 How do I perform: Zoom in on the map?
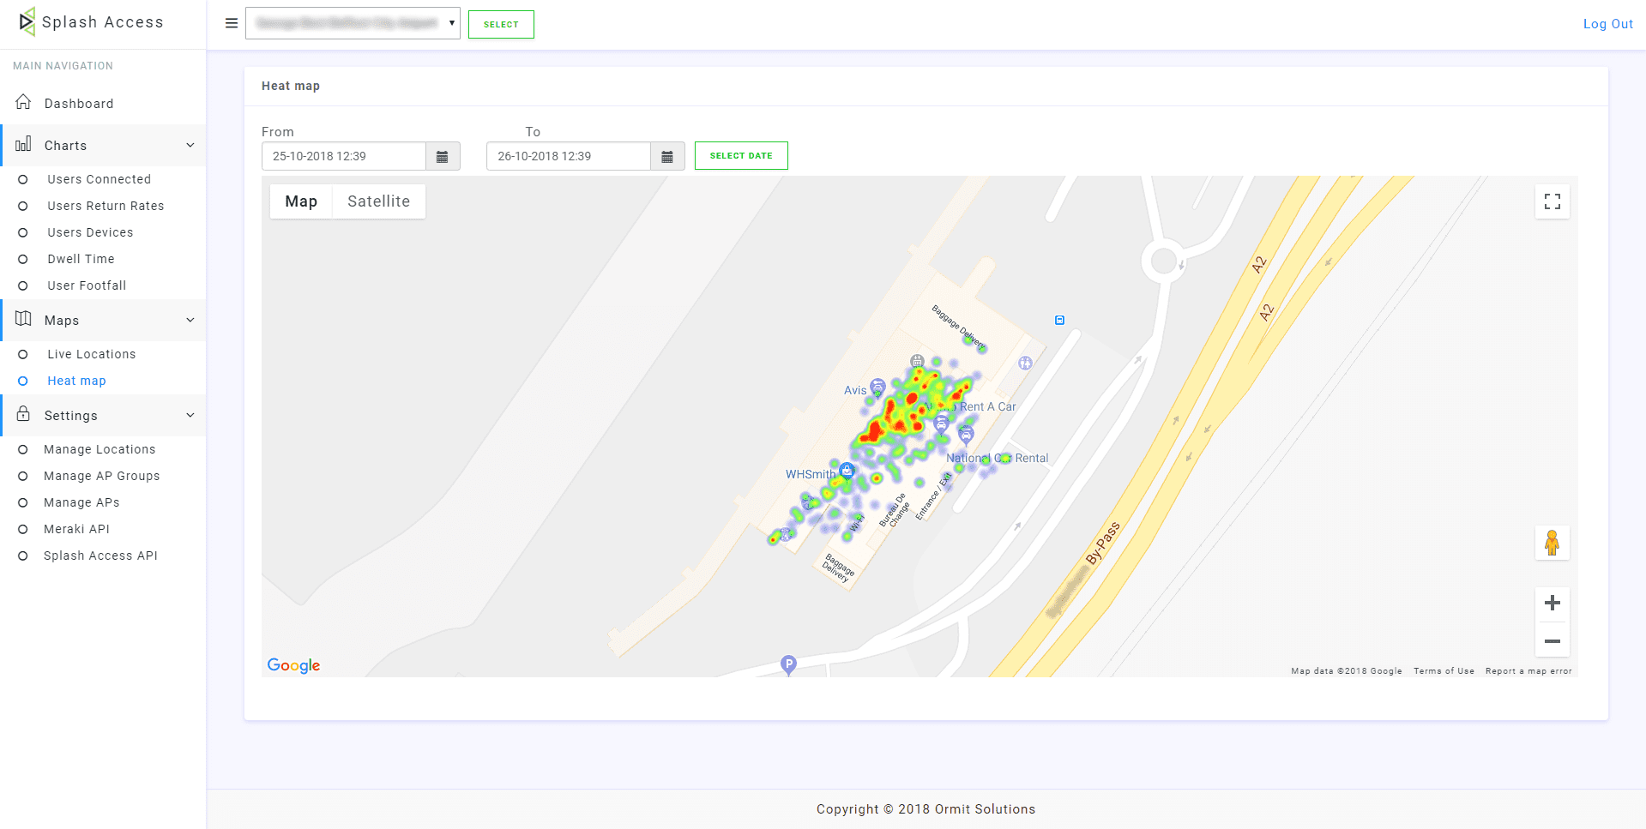pos(1552,603)
